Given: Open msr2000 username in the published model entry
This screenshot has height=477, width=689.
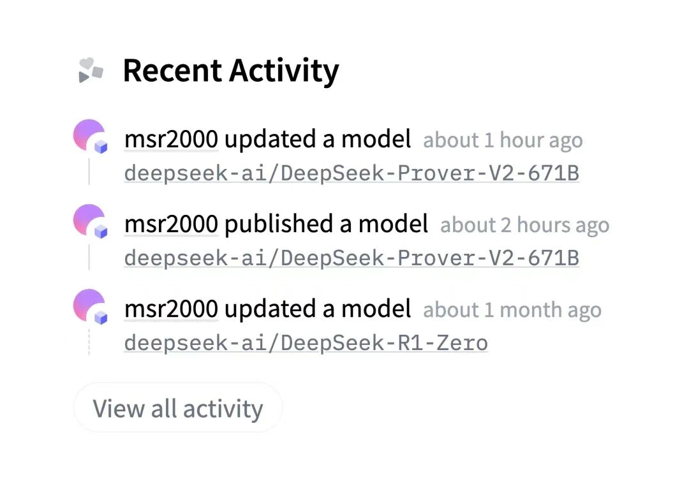Looking at the screenshot, I should coord(171,224).
